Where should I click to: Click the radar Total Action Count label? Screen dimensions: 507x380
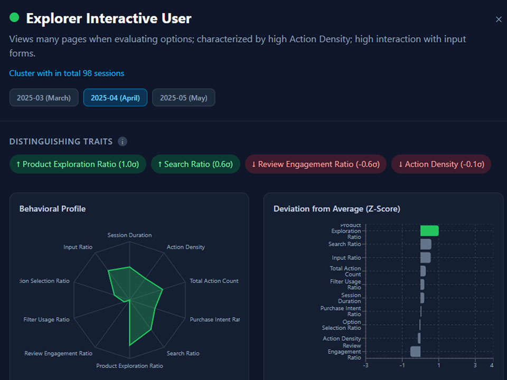point(214,281)
